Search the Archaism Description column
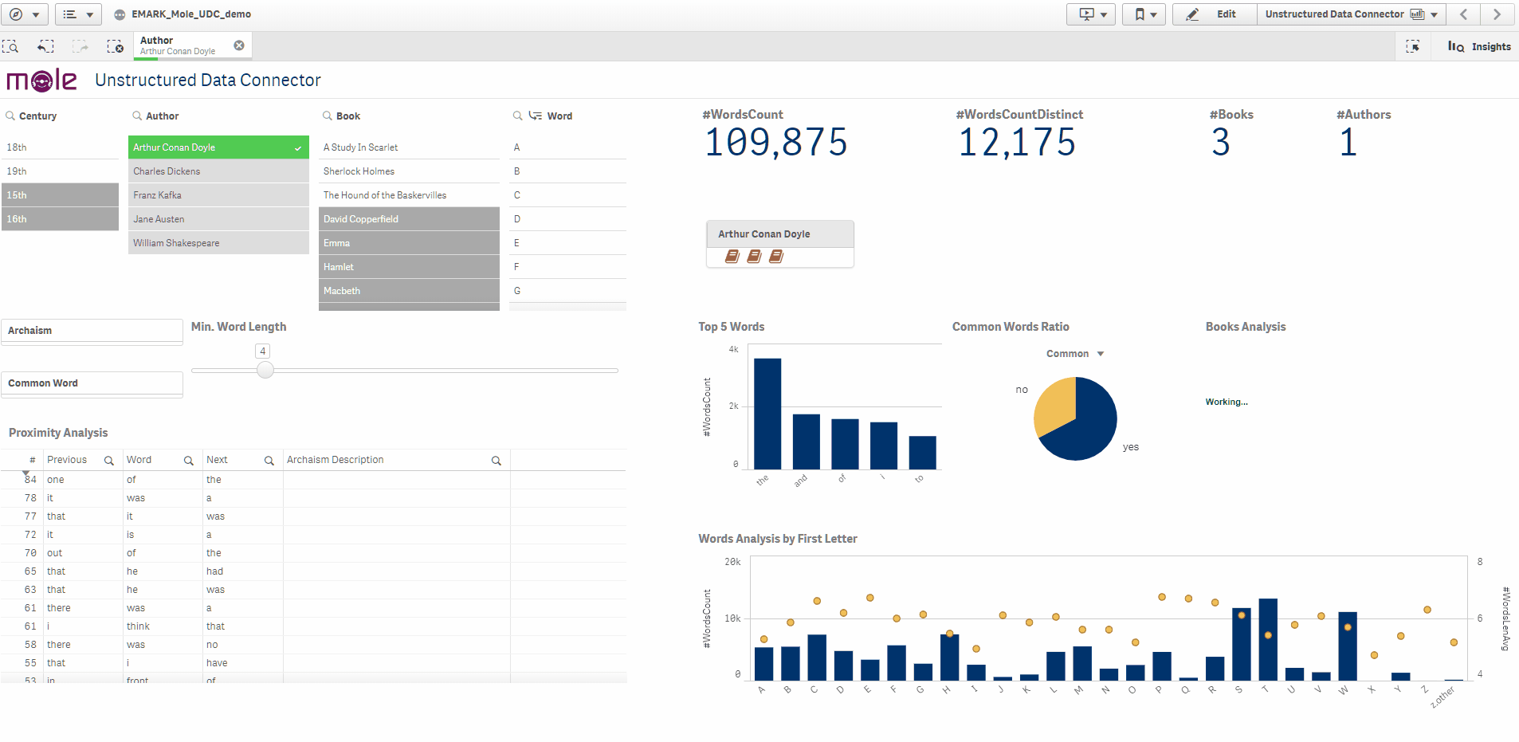This screenshot has width=1519, height=742. coord(497,461)
